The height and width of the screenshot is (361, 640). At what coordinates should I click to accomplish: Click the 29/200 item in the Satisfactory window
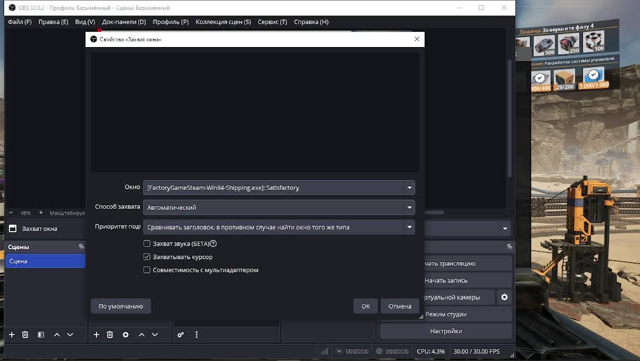coord(565,79)
